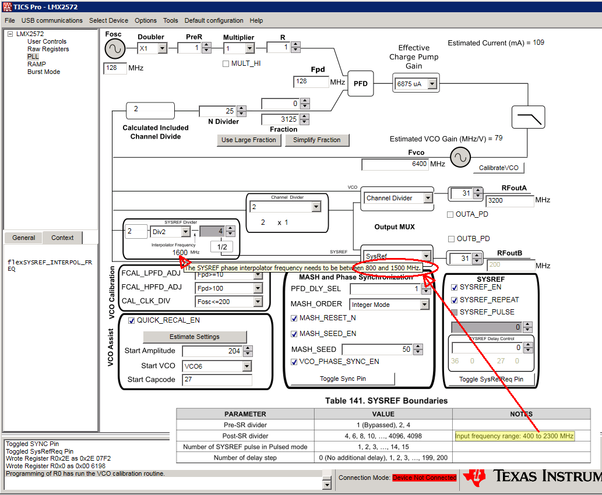
Task: Uncheck MASH_SEED_EN
Action: click(x=294, y=334)
